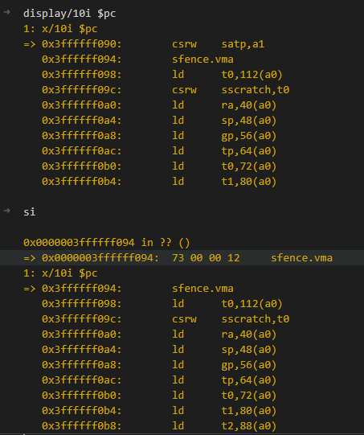Viewport: 364px width, 435px height.
Task: Click the 0x0000003ffffff094 in ?? () line
Action: coord(107,243)
